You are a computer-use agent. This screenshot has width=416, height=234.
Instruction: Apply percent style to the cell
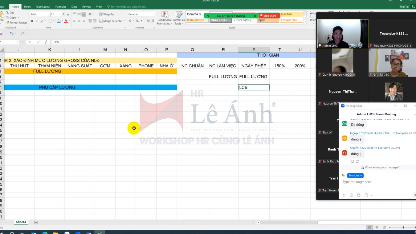coord(137,21)
